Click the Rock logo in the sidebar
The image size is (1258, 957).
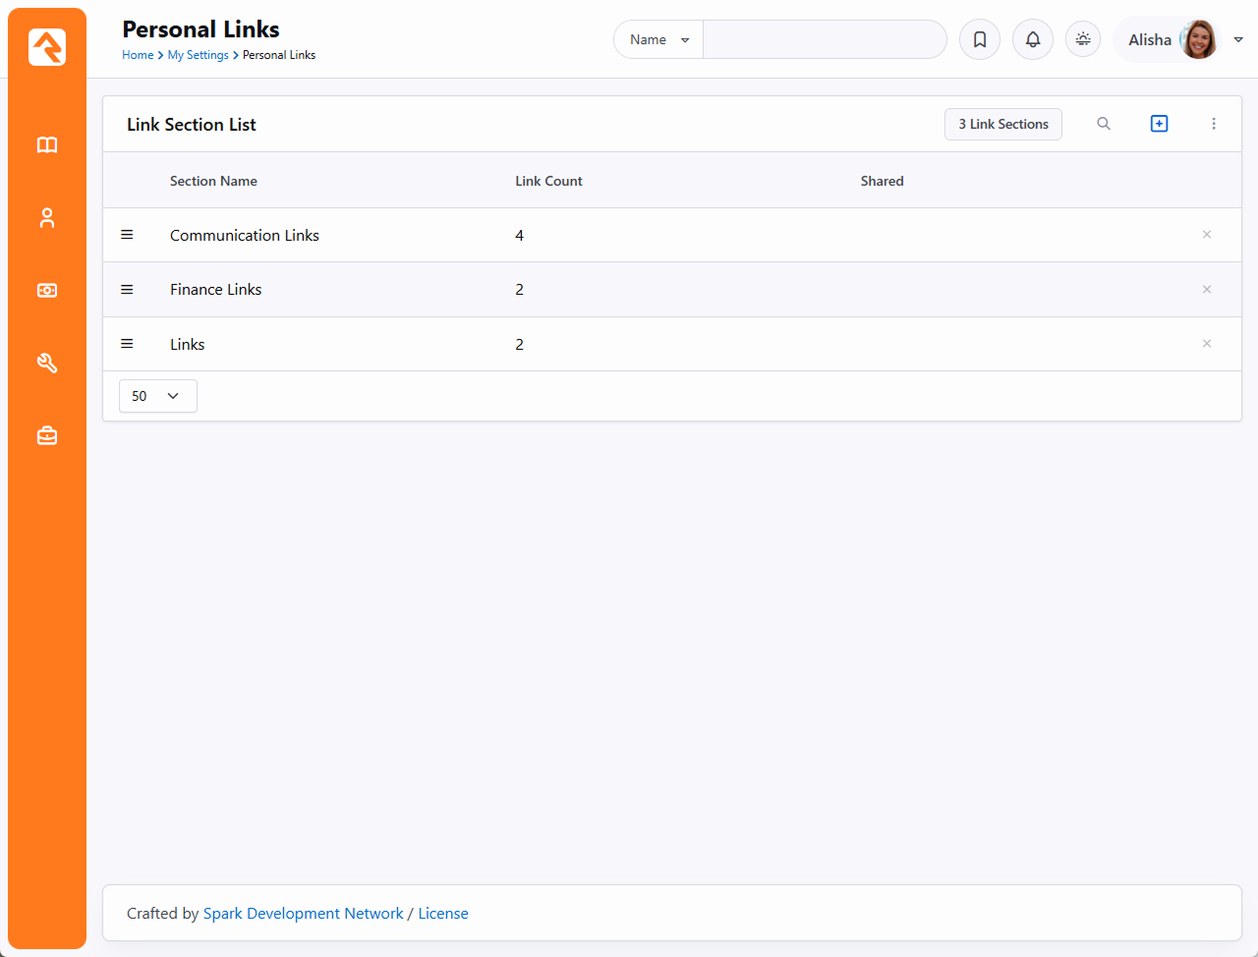click(x=47, y=47)
